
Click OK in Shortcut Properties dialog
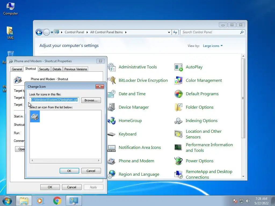(50, 187)
